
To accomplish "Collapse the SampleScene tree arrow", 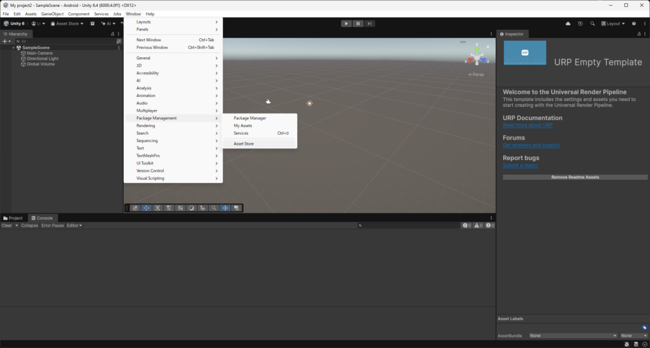I will click(x=14, y=48).
